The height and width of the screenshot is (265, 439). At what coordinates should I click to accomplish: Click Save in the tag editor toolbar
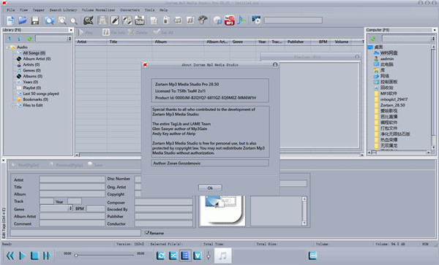click(x=95, y=165)
